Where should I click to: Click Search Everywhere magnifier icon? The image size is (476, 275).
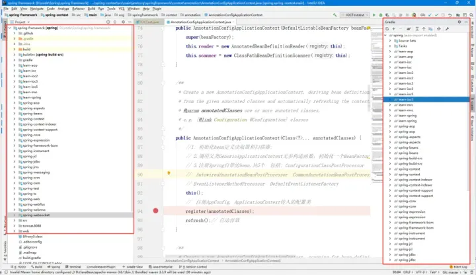[x=471, y=15]
